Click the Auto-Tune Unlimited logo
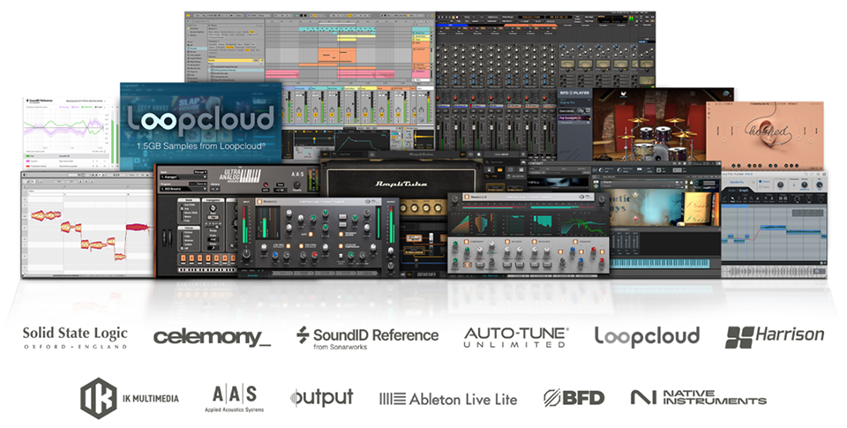Viewport: 847px width, 428px height. coord(516,337)
